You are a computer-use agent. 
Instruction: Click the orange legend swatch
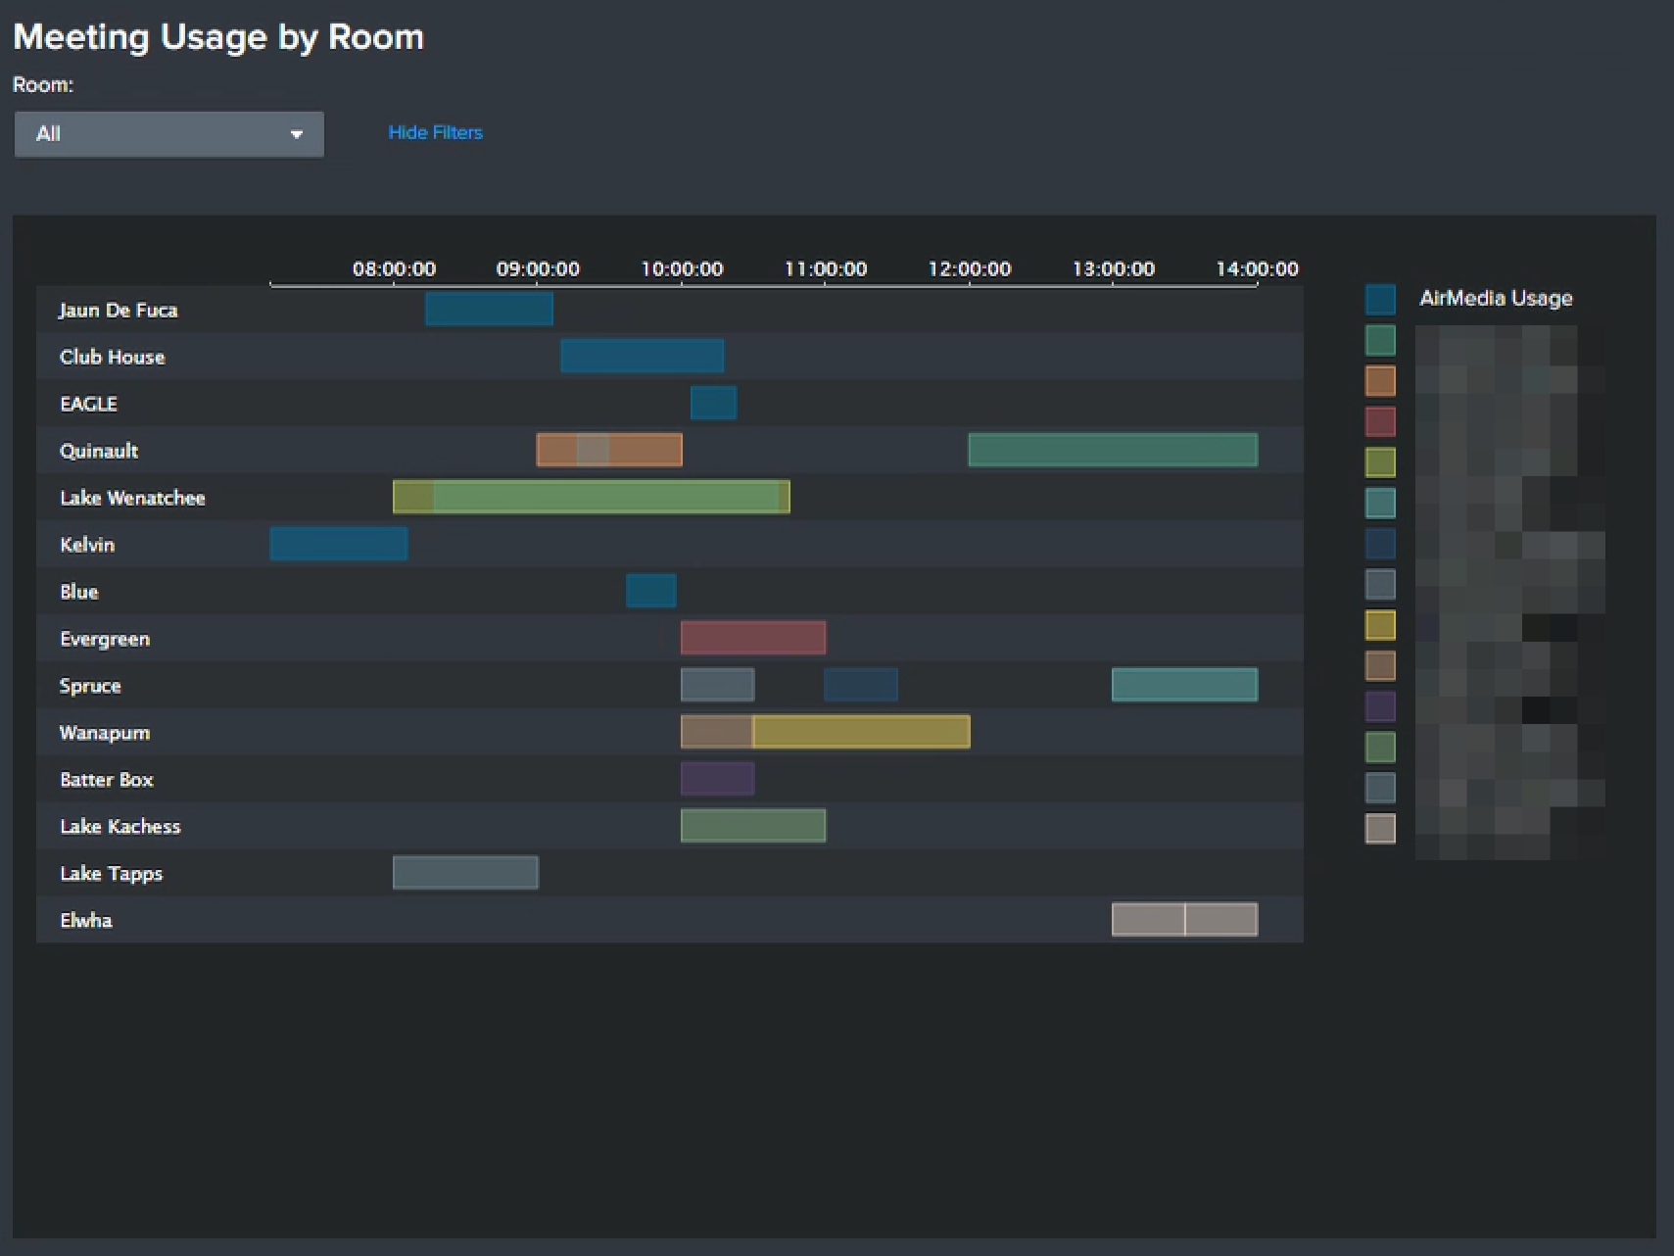point(1380,380)
